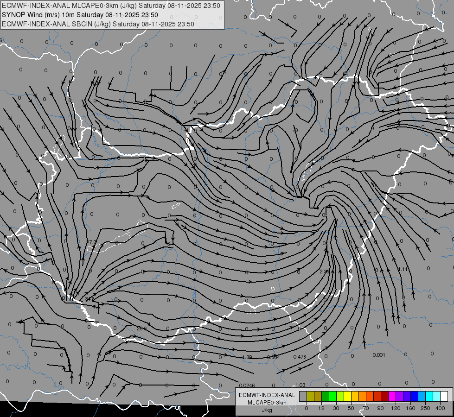Click the 34.8 value on the map

pyautogui.click(x=90, y=299)
